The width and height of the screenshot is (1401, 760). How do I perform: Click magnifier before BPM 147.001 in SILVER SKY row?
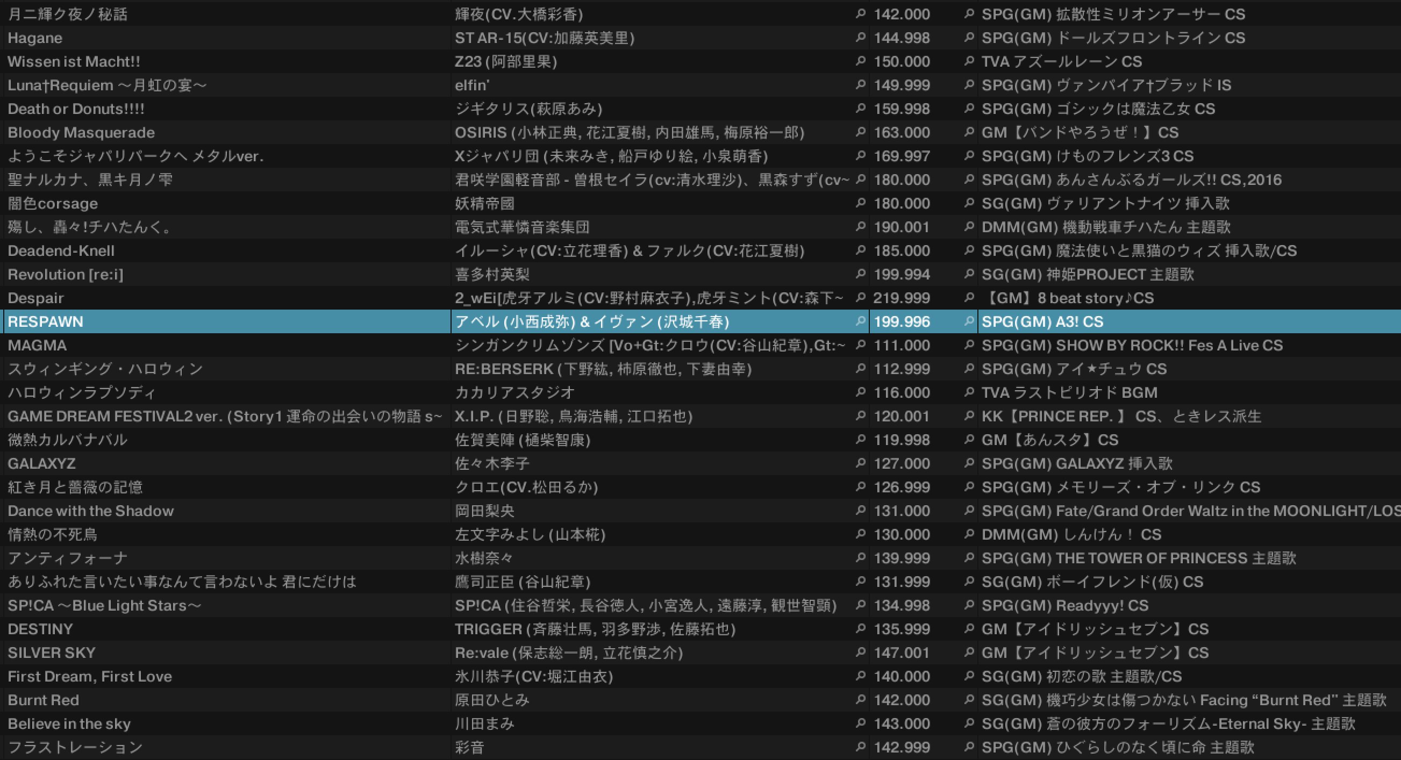[860, 653]
